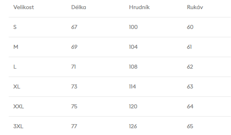
Task: Click chest value 120 for size XXL
Action: pyautogui.click(x=133, y=106)
